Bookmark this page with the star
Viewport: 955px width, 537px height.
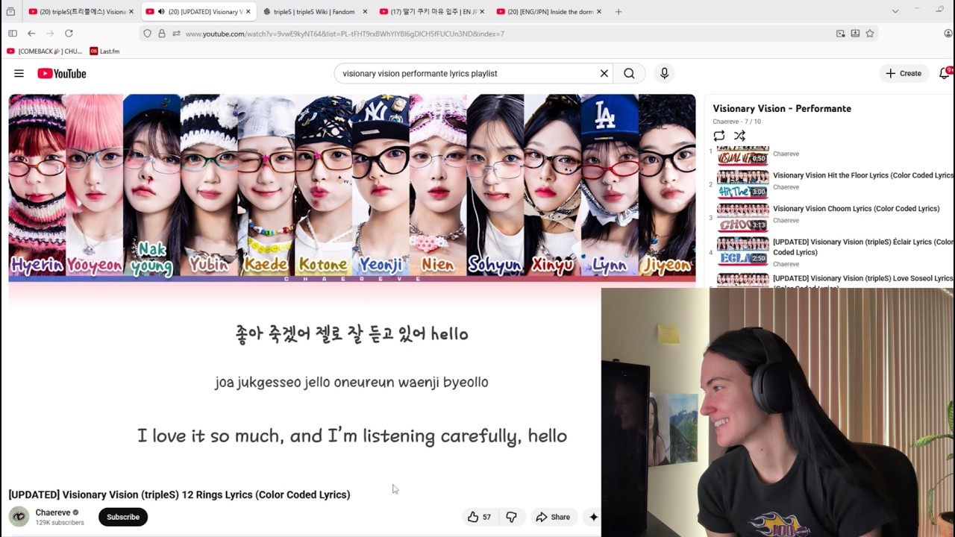point(870,34)
